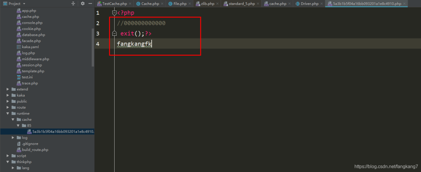The height and width of the screenshot is (172, 421).
Task: Close the zlib.php tab
Action: click(218, 4)
